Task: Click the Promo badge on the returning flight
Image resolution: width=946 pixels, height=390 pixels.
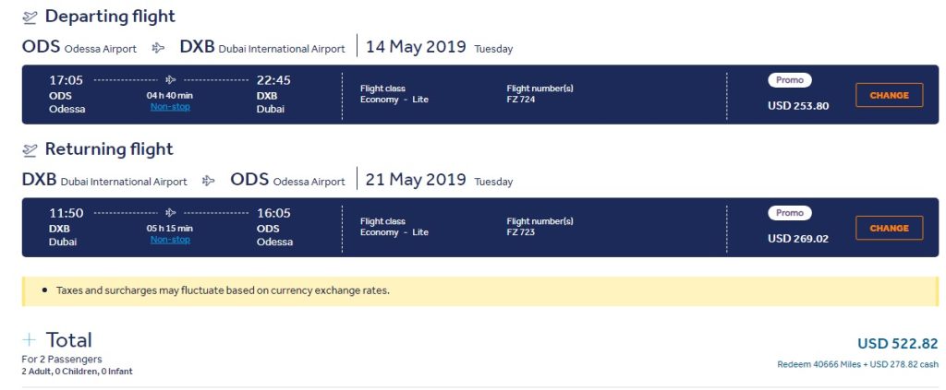Action: point(789,213)
